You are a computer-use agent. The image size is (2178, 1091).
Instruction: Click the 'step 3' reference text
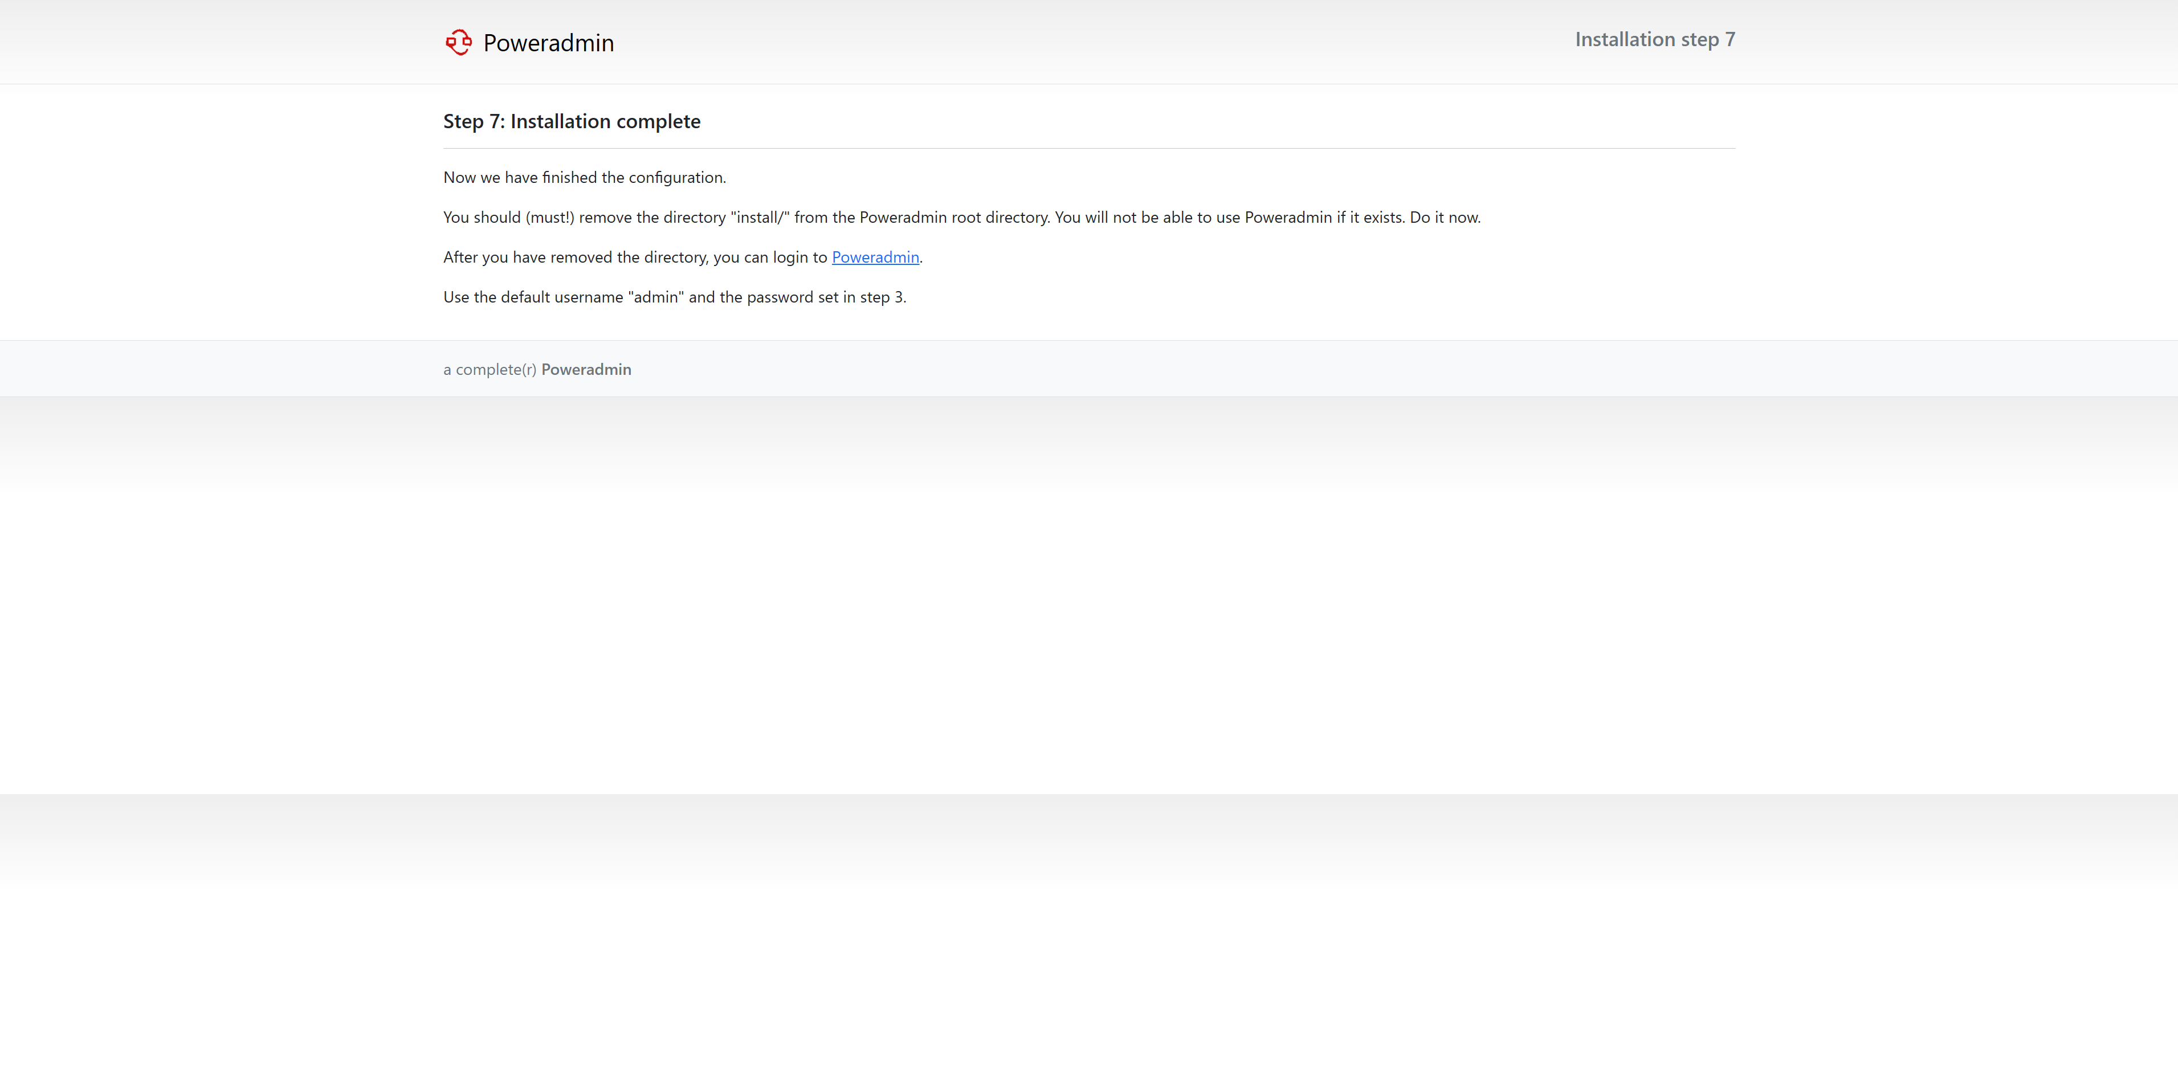[x=881, y=297]
